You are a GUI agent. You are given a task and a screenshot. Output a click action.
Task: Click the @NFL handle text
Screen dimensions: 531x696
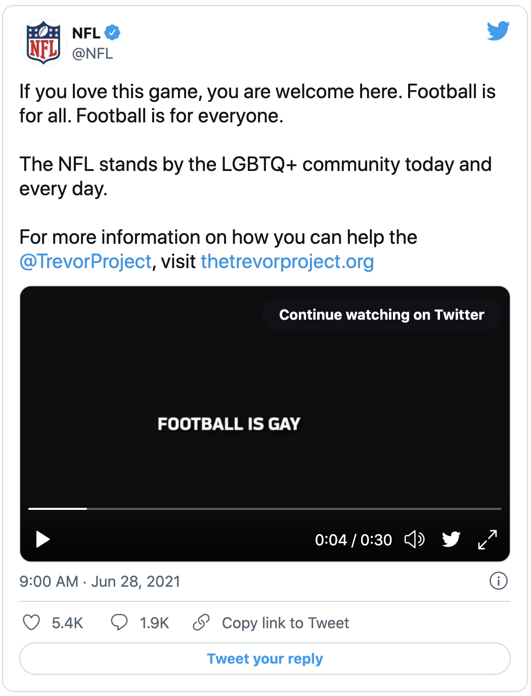(93, 54)
